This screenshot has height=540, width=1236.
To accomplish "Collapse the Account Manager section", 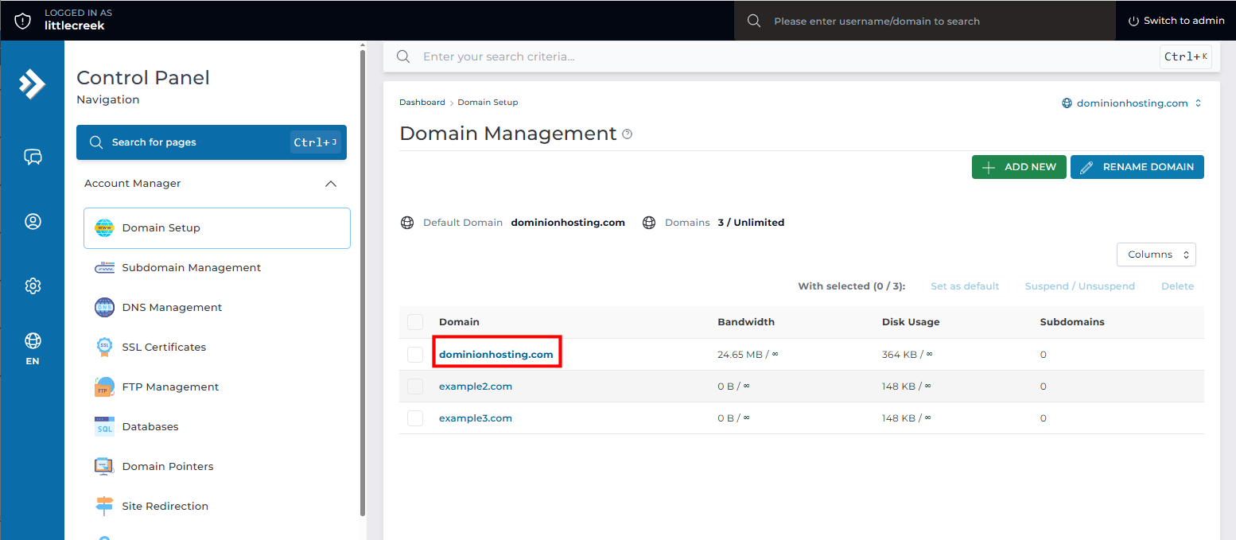I will [x=332, y=184].
